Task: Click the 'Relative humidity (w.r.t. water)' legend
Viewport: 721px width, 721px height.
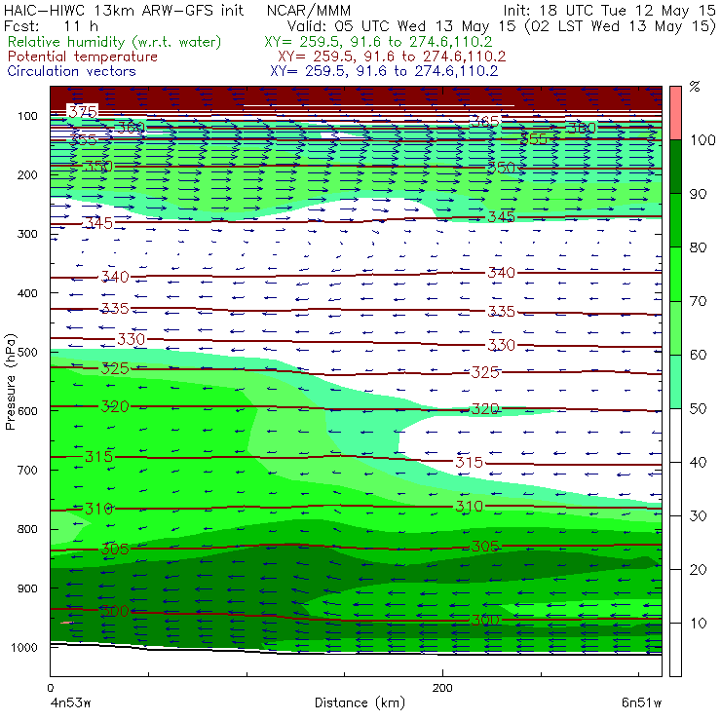Action: point(115,42)
